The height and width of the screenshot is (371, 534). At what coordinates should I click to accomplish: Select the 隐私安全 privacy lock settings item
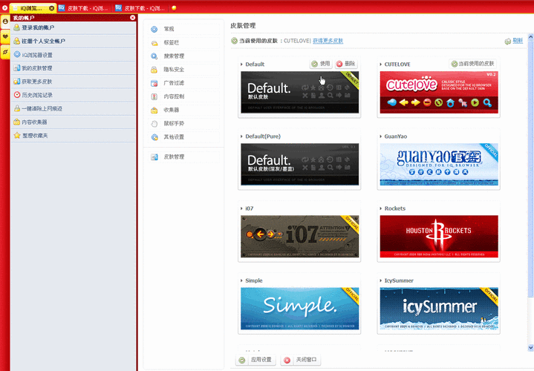pyautogui.click(x=174, y=69)
